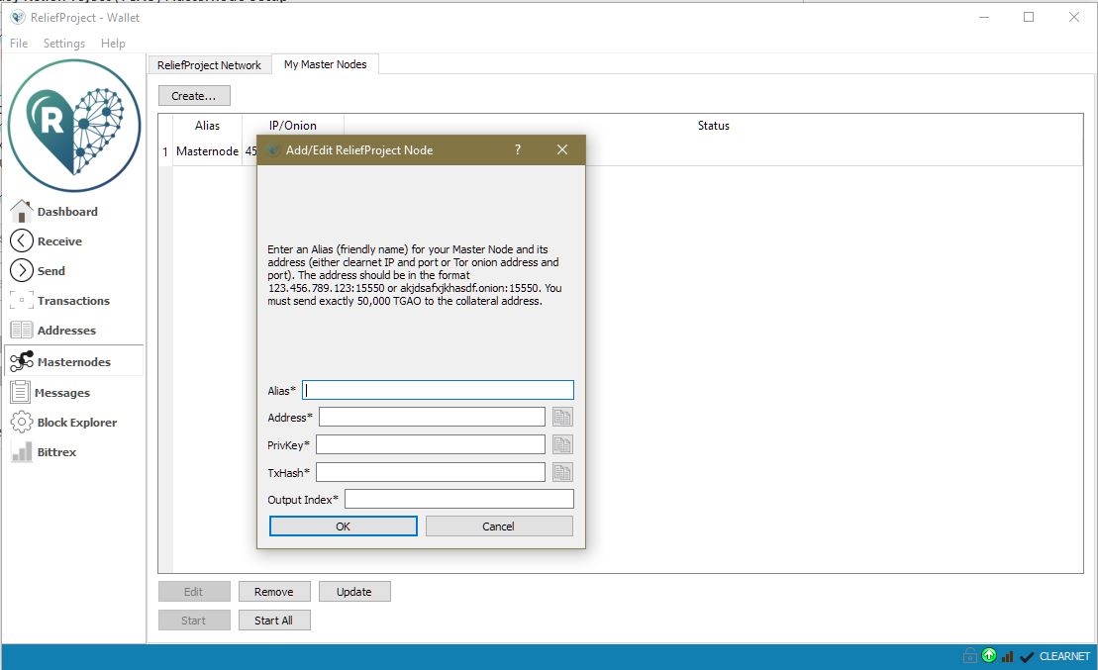Click the Start All button
Viewport: 1098px width, 670px height.
click(274, 621)
